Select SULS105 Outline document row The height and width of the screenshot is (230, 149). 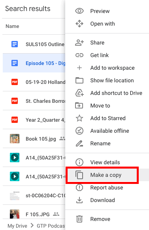(34, 44)
